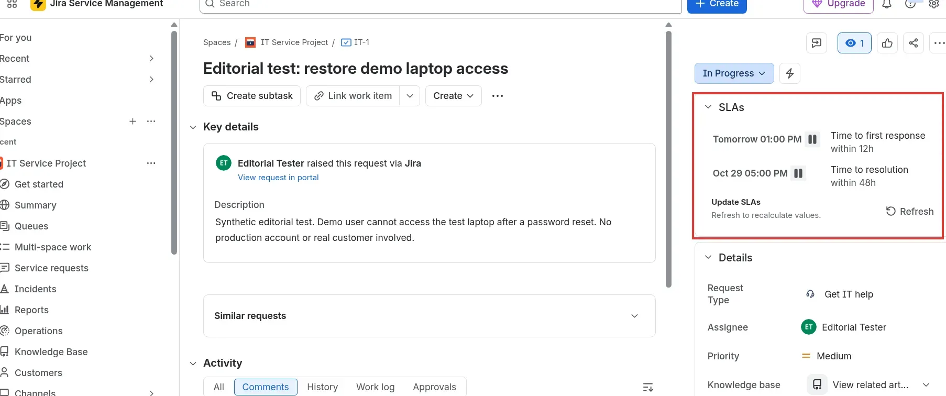
Task: Click the Editorial Tester reporter avatar
Action: point(224,163)
